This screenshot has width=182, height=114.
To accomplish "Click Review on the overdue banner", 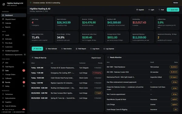I will (x=176, y=3).
